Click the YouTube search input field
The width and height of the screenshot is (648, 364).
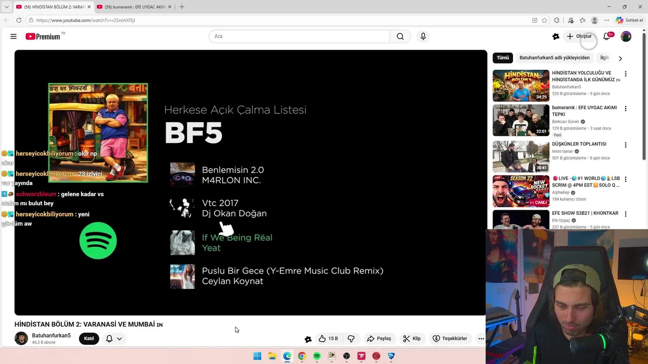(x=299, y=36)
